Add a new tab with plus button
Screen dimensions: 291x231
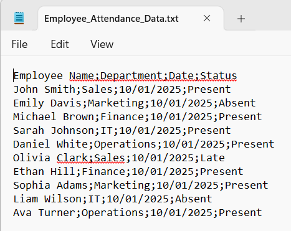point(241,19)
